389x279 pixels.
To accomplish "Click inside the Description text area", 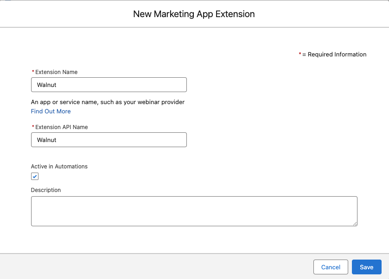I will coord(194,211).
